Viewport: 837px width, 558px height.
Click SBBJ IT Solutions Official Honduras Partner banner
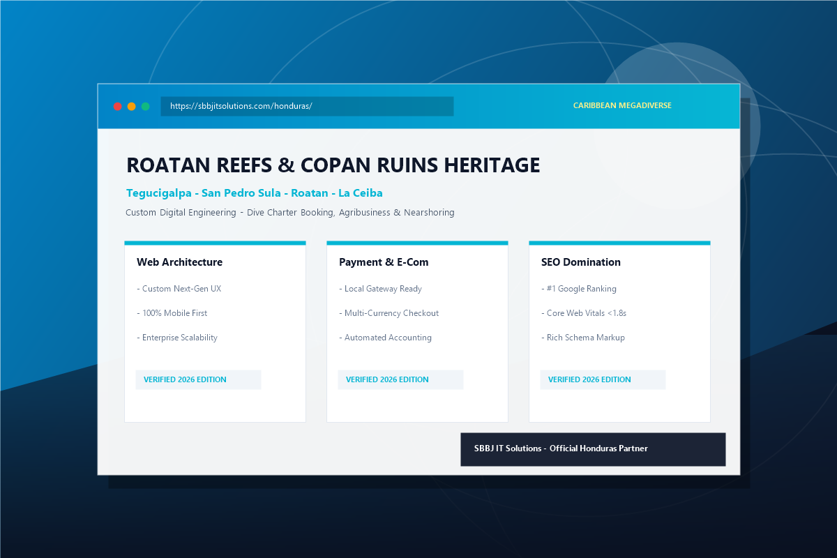pyautogui.click(x=593, y=449)
